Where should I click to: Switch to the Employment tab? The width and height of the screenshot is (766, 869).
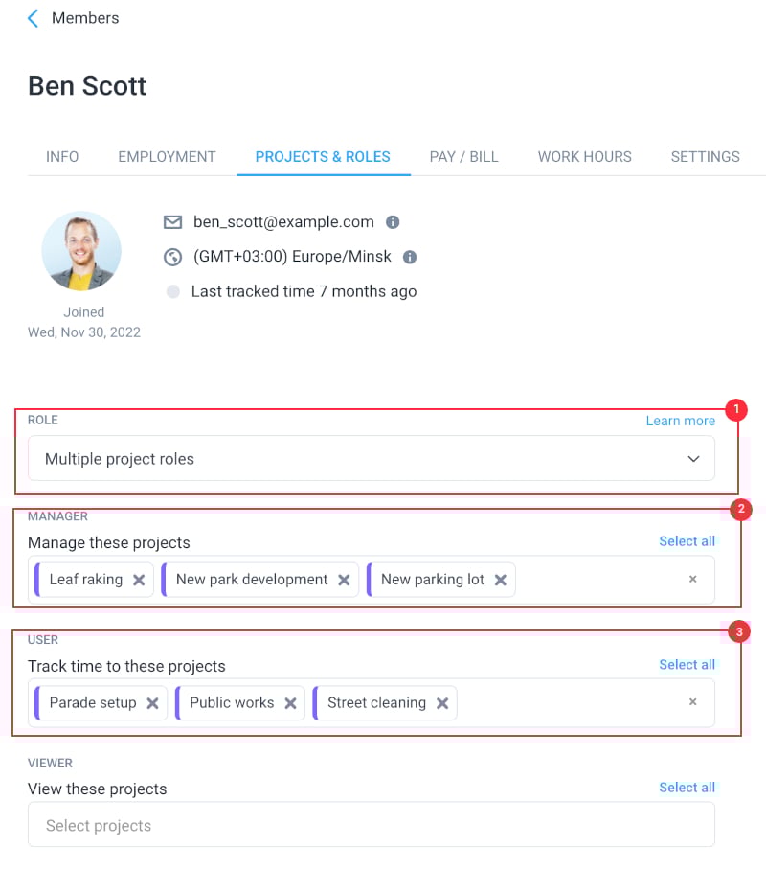(x=167, y=157)
